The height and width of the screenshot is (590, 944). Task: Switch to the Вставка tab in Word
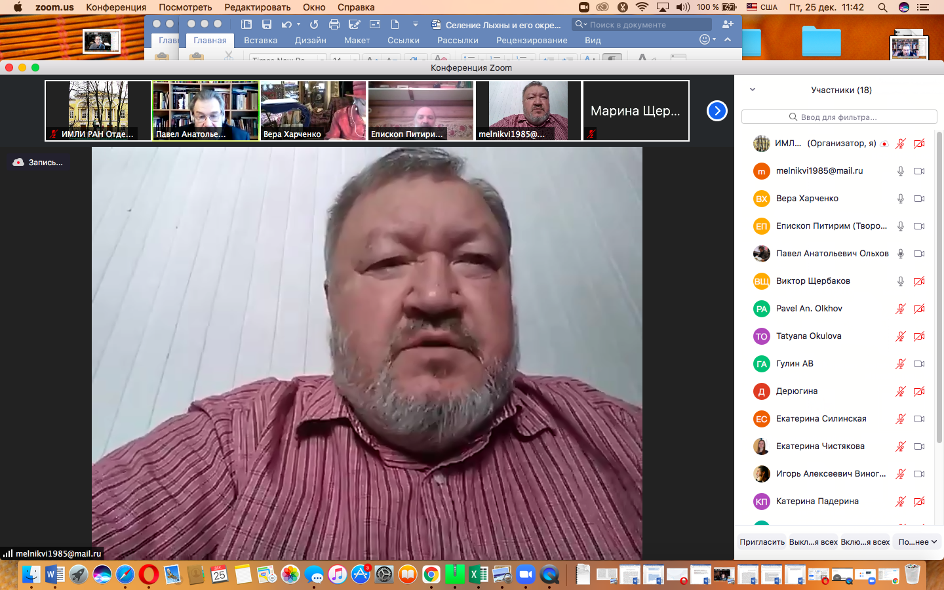click(260, 40)
